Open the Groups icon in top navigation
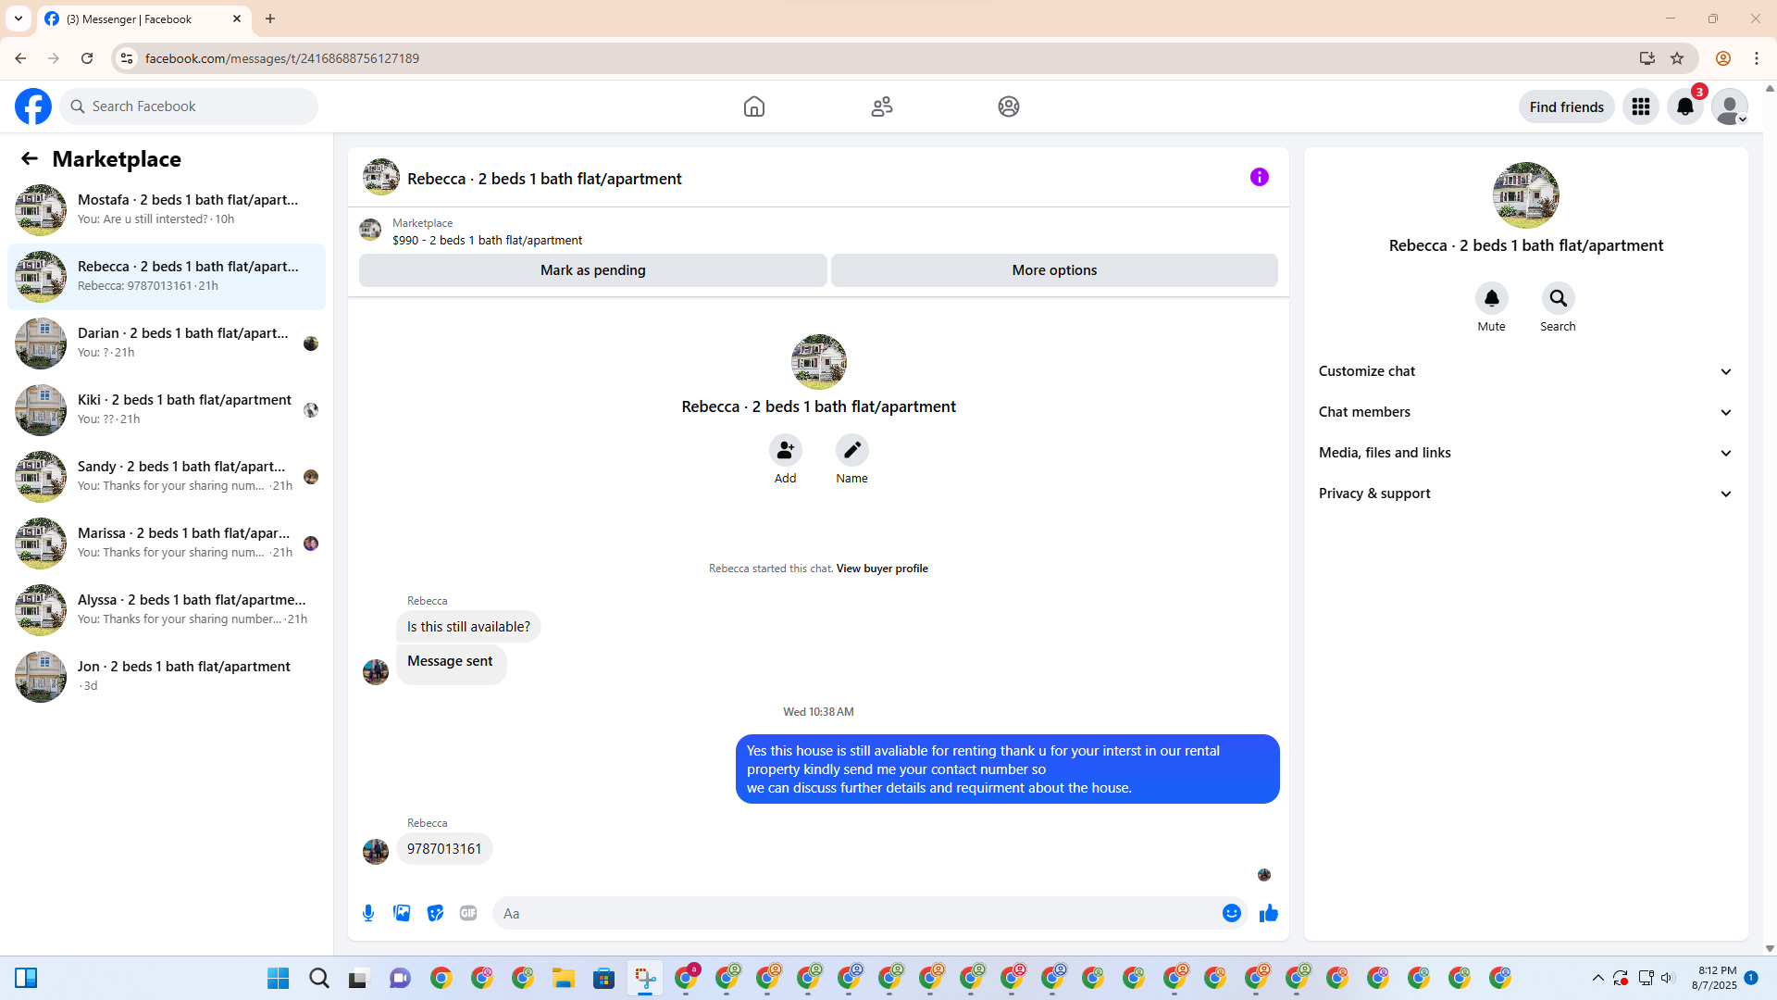1777x1000 pixels. 1009,106
